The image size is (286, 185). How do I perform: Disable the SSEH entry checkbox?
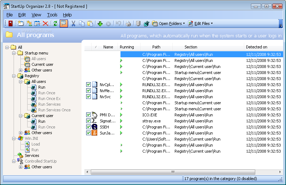tap(88, 127)
